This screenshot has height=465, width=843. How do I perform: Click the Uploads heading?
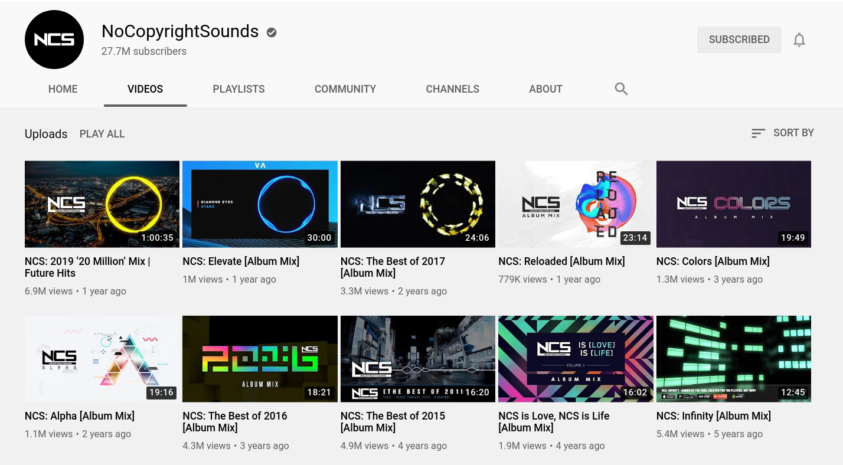point(46,134)
